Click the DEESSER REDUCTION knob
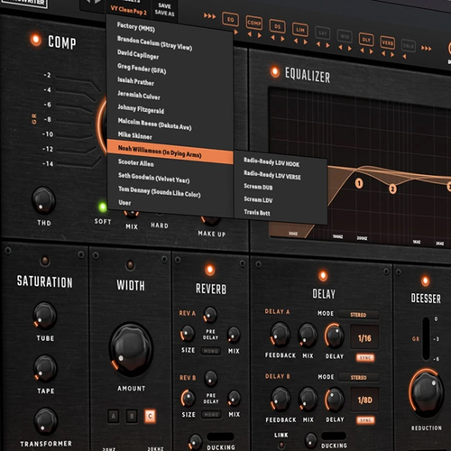This screenshot has width=451, height=451. (x=427, y=392)
